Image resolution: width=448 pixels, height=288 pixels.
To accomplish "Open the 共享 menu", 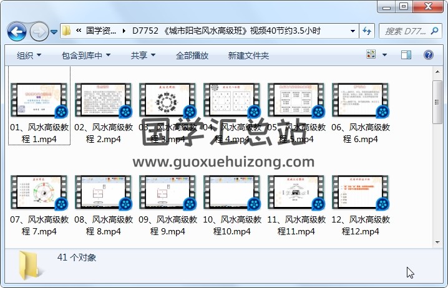I will tap(143, 55).
